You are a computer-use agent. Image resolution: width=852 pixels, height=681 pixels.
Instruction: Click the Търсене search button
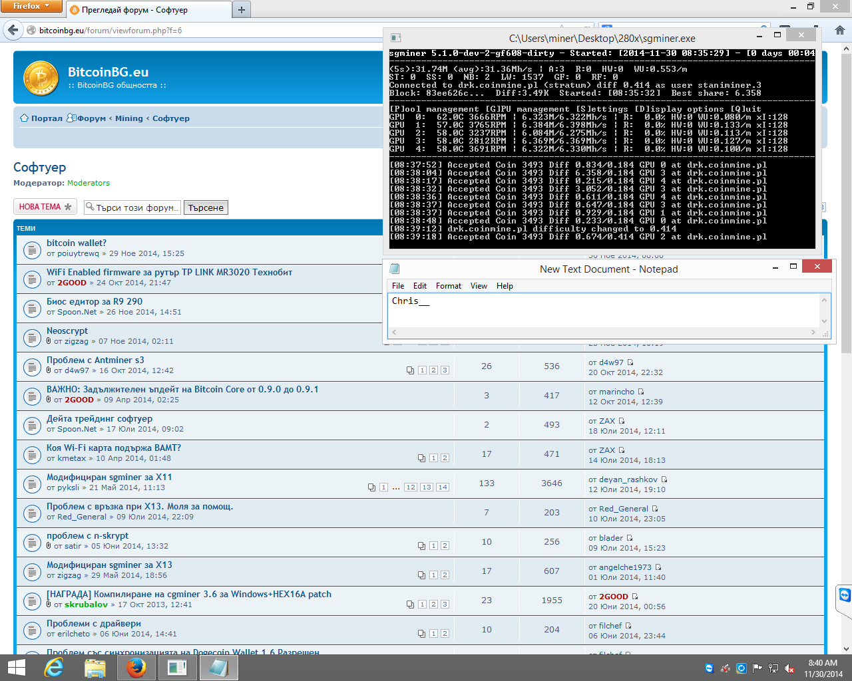click(206, 207)
